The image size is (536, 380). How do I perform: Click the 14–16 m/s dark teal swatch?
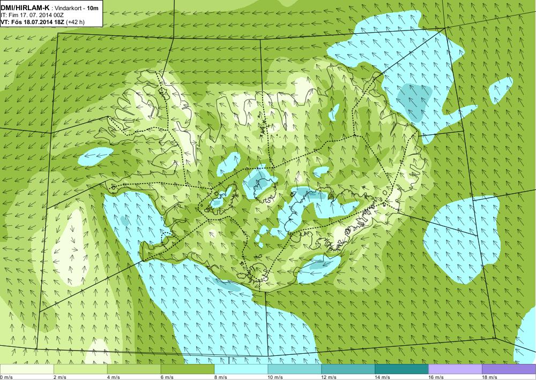coord(401,369)
